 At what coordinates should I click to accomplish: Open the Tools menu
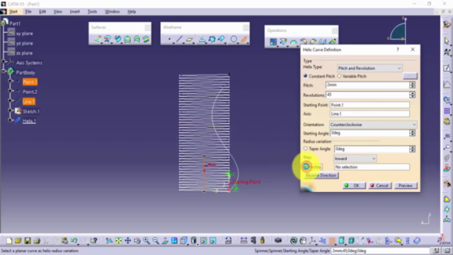(92, 11)
